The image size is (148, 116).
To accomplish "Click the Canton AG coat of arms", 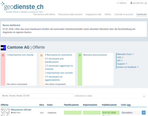I will 3,48.
